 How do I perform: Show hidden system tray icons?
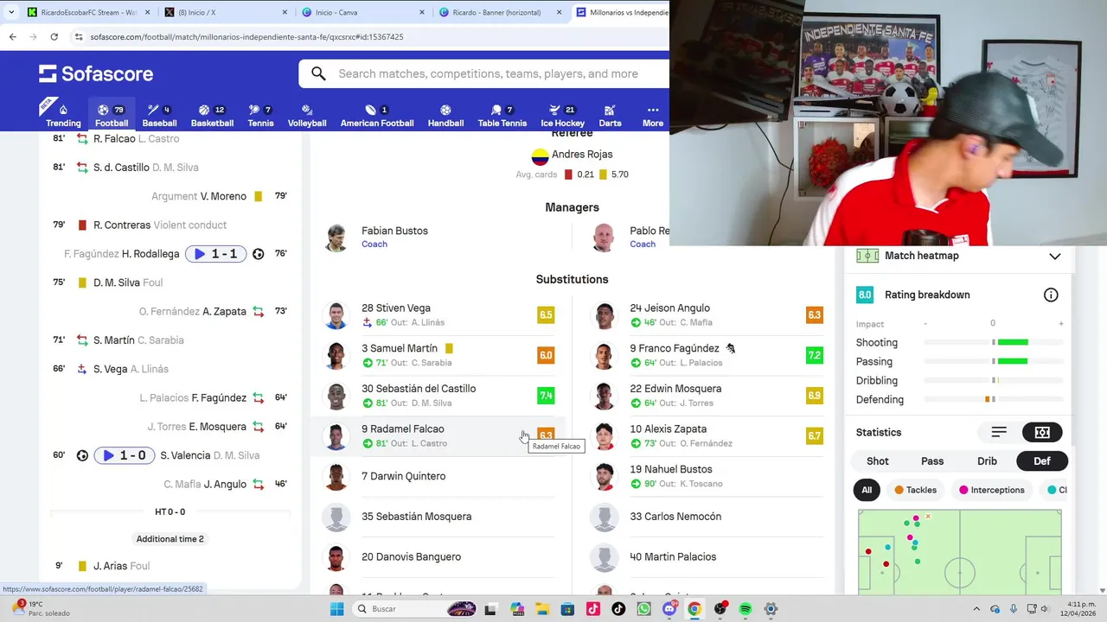tap(976, 609)
